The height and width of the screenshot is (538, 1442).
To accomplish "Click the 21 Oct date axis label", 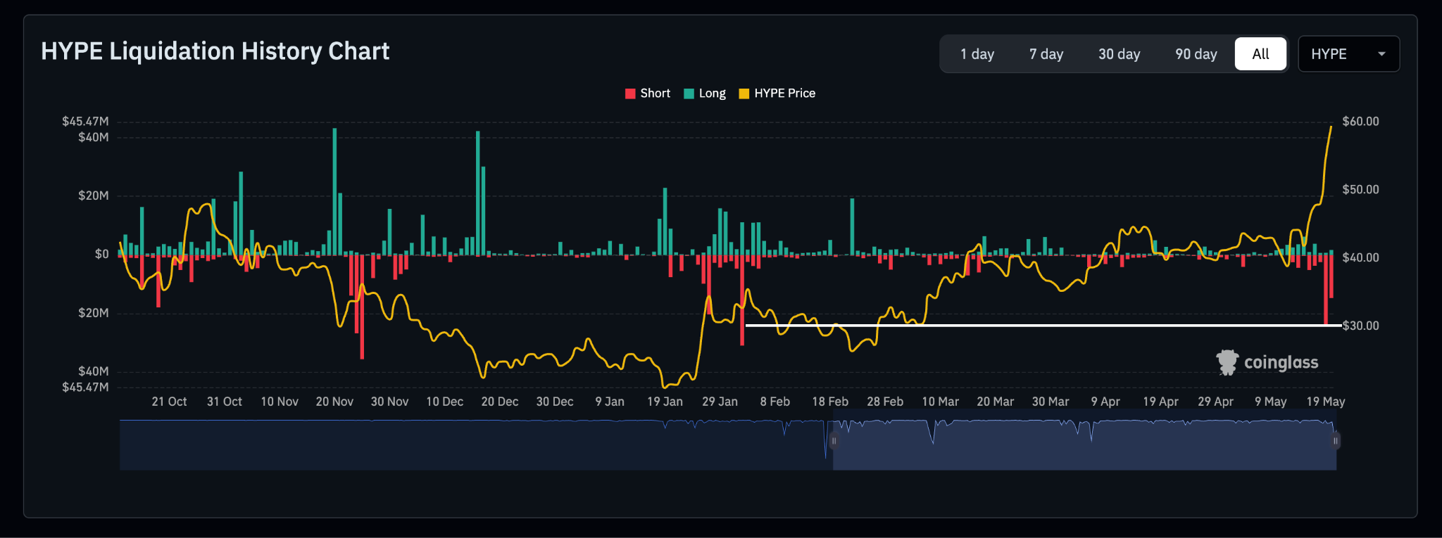I will (169, 402).
